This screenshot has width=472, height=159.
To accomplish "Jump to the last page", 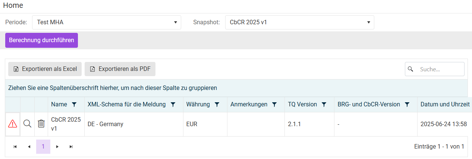I will [x=71, y=147].
